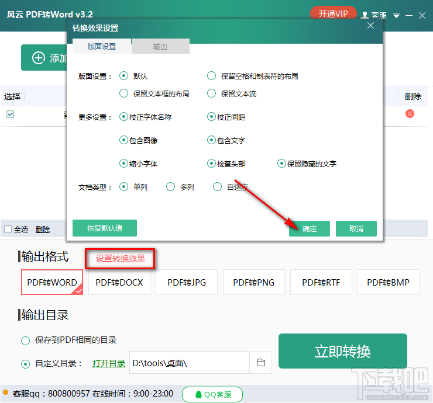Click the 删除 column header
The image size is (433, 403).
[413, 96]
